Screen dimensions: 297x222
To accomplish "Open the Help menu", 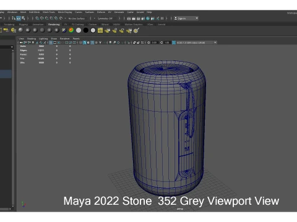I will 149,12.
